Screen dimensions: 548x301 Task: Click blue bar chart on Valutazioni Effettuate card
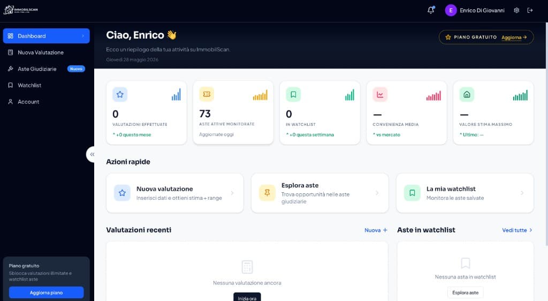[176, 95]
